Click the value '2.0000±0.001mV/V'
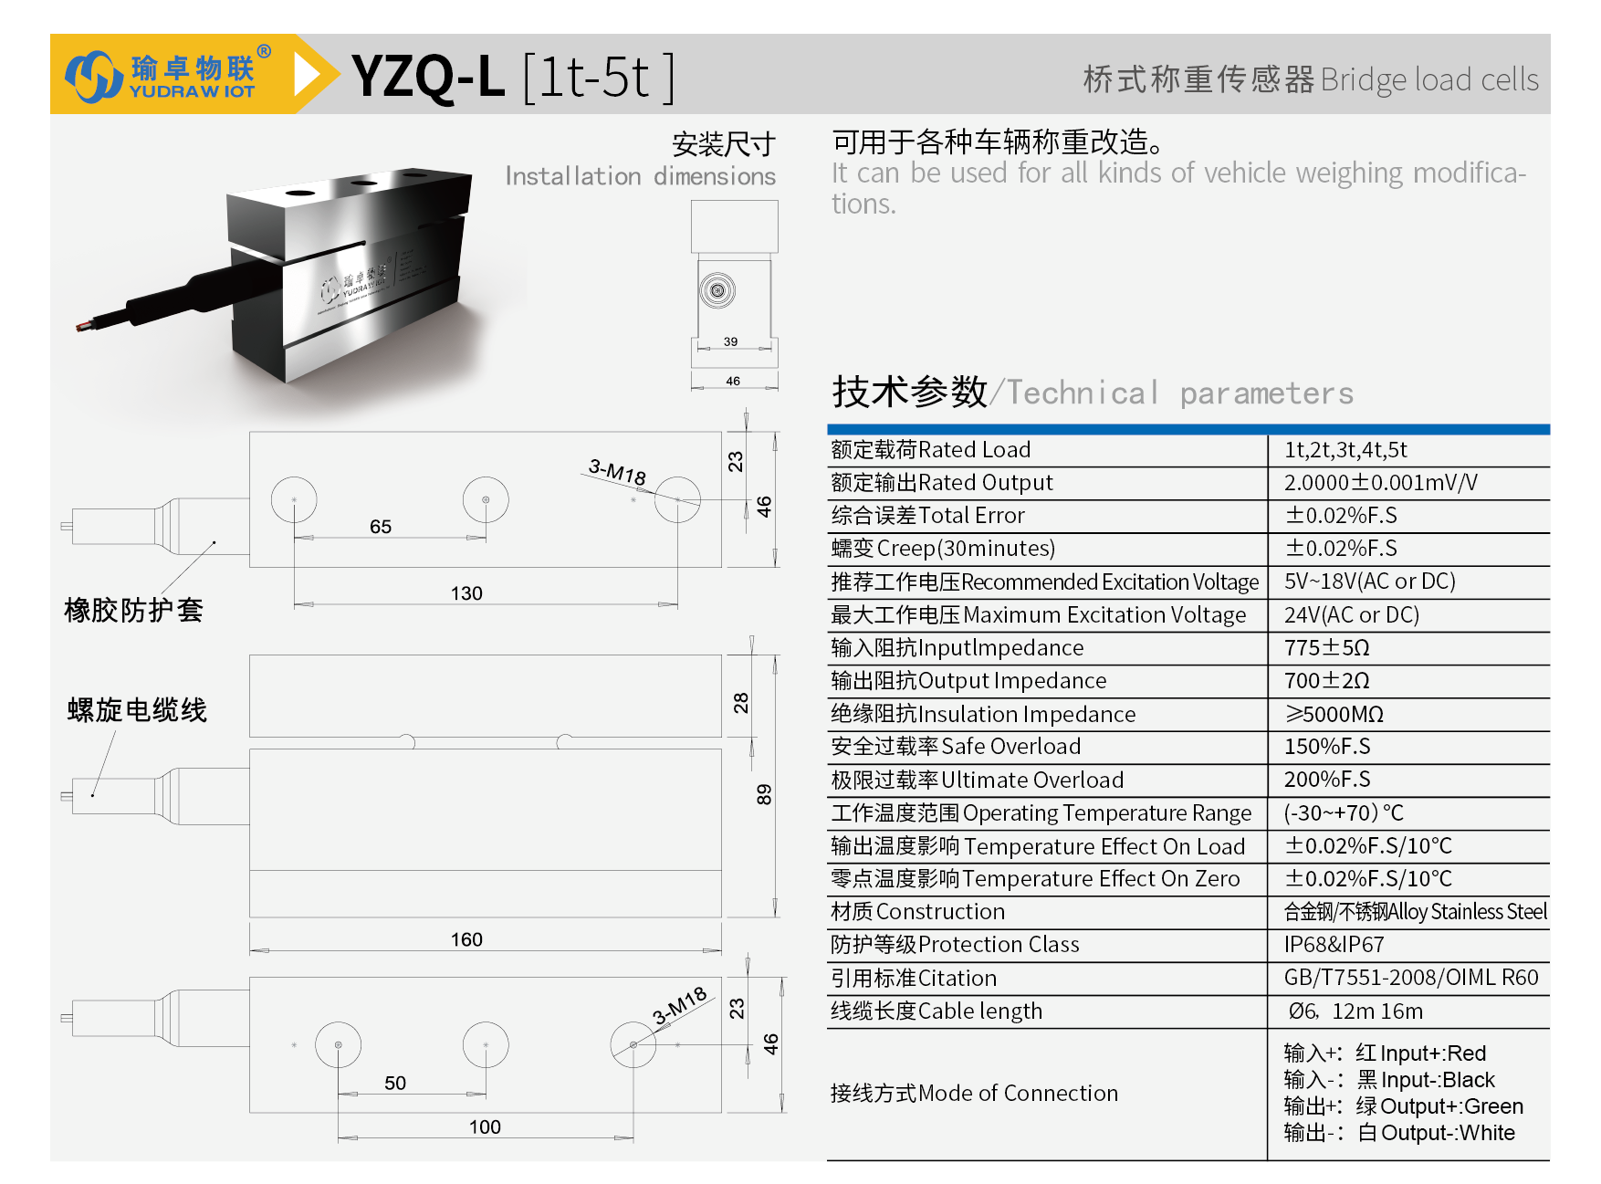This screenshot has width=1601, height=1184. pyautogui.click(x=1380, y=482)
